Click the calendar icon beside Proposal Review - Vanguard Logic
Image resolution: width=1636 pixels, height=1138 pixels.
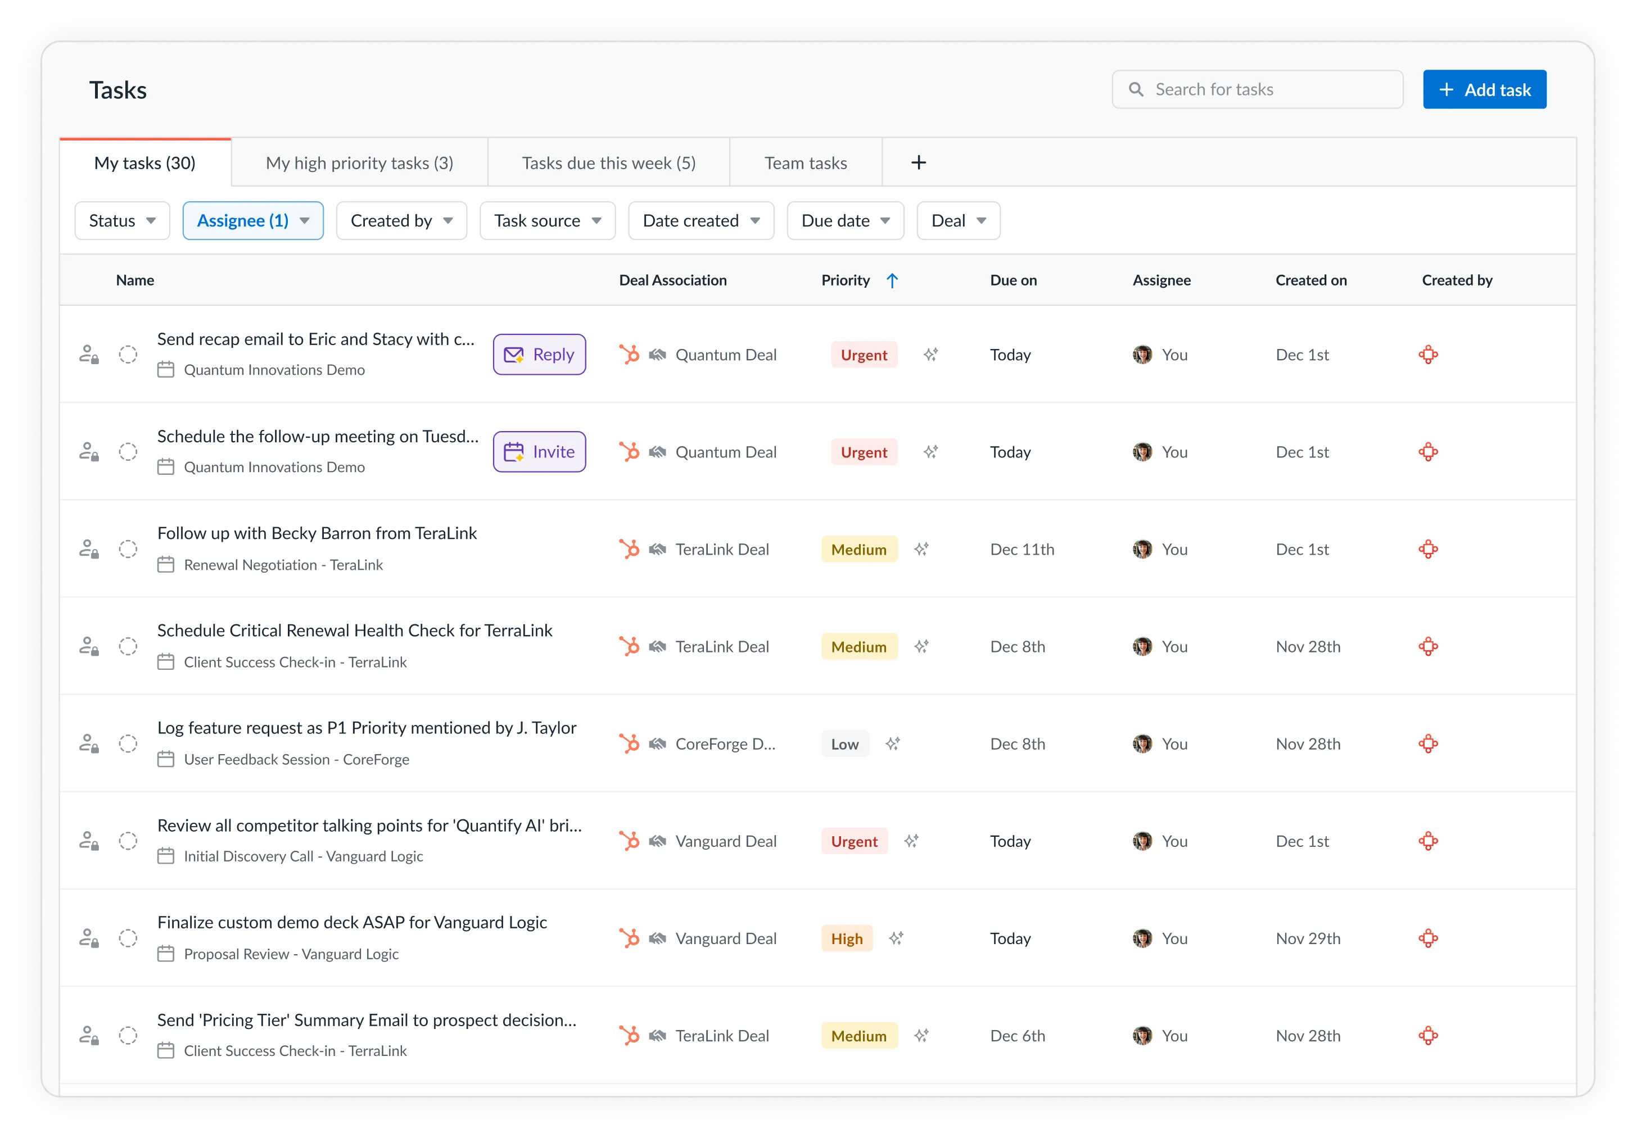coord(166,954)
